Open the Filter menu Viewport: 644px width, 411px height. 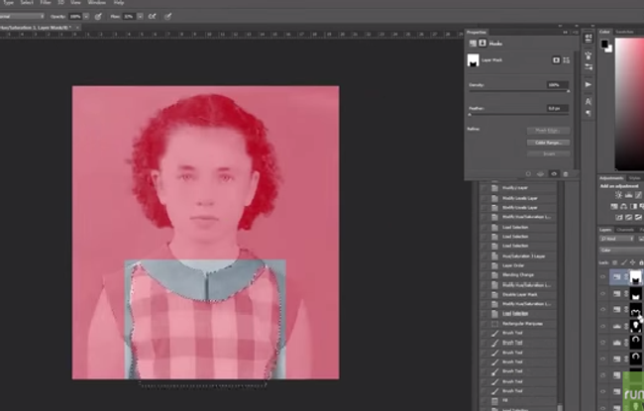pyautogui.click(x=46, y=2)
